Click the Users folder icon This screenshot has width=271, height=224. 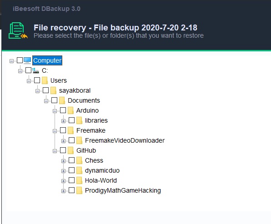[45, 80]
